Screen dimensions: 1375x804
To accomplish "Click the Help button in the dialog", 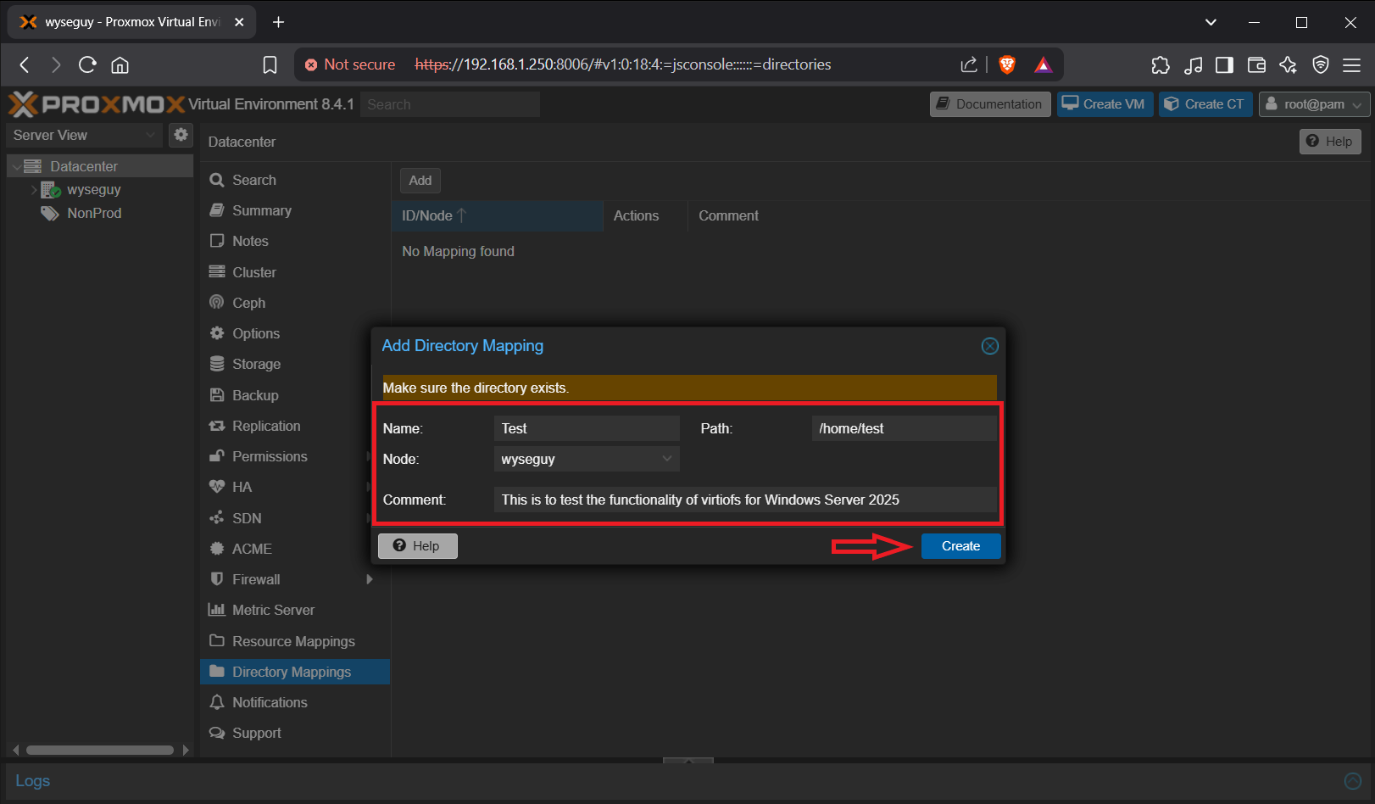I will click(x=417, y=546).
